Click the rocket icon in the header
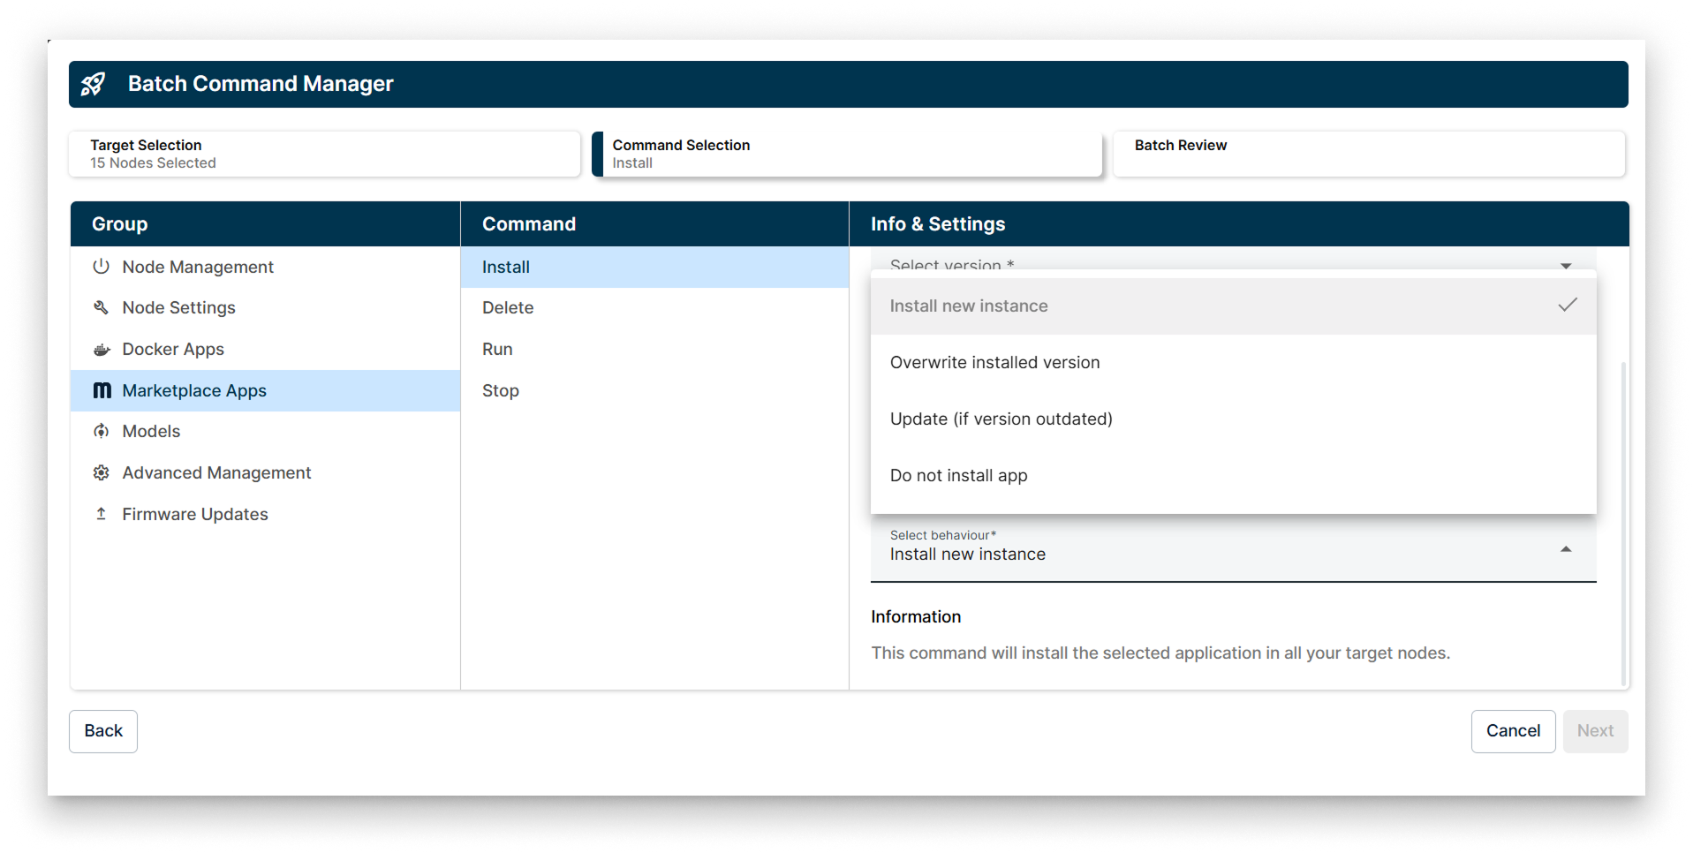Screen dimensions: 1693x853 point(94,84)
